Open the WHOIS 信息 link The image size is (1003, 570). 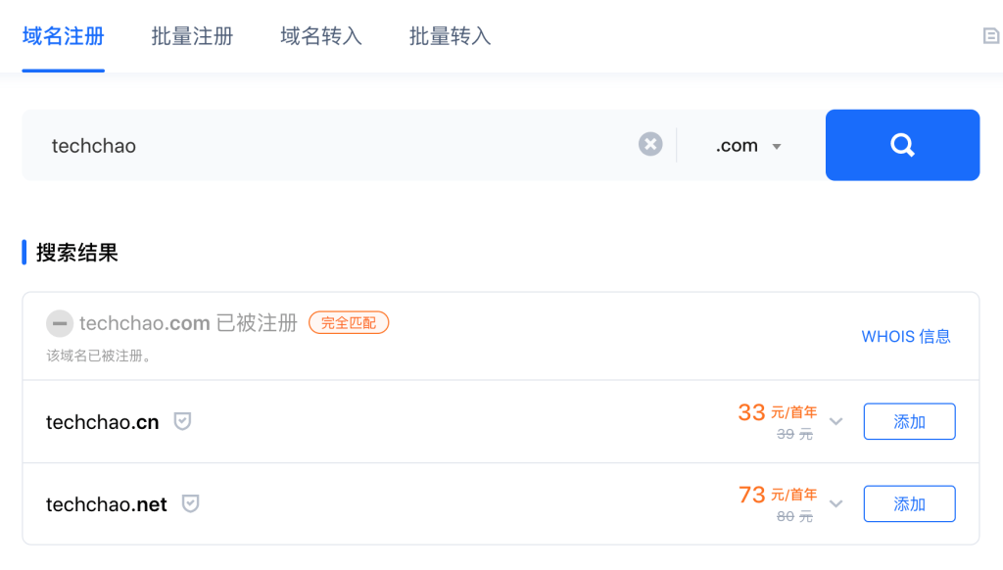tap(906, 337)
